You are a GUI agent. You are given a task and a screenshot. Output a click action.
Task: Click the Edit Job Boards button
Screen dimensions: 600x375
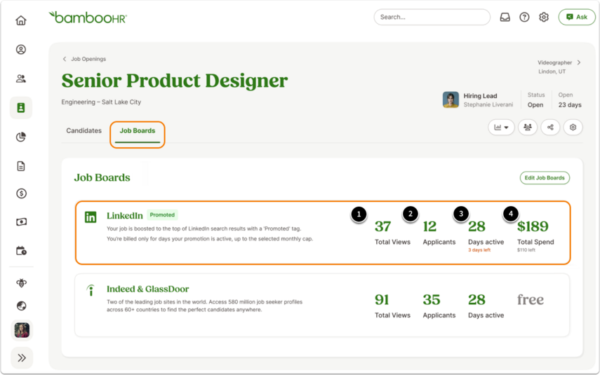[545, 178]
